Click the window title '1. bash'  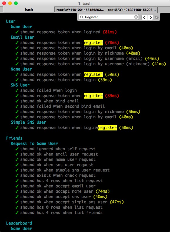coord(85,4)
